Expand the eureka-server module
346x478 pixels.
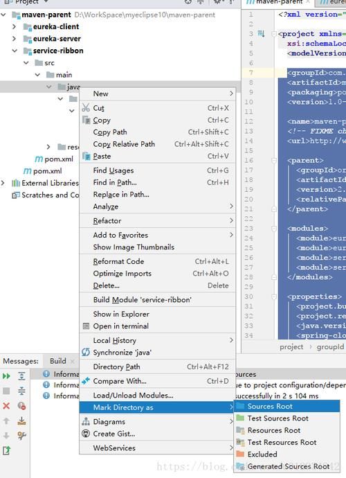[x=15, y=38]
